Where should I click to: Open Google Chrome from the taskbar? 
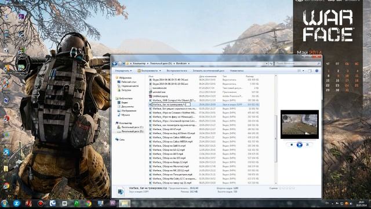[x=89, y=203]
